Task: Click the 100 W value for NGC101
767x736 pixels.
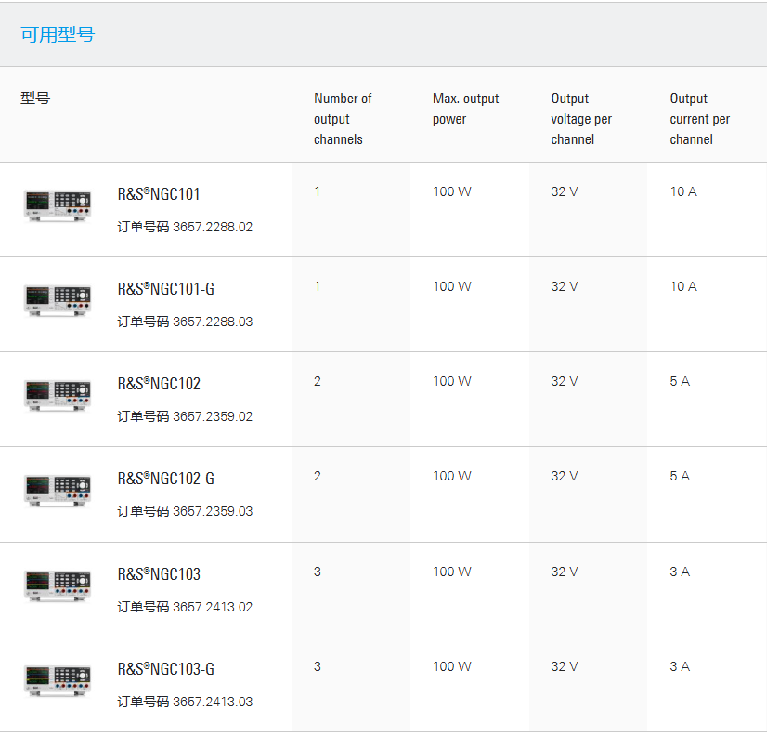Action: 452,191
